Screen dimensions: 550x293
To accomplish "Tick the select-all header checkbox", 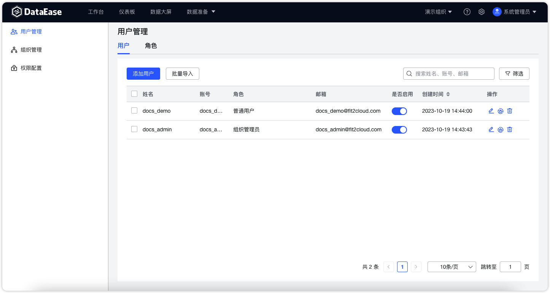I will pyautogui.click(x=134, y=94).
